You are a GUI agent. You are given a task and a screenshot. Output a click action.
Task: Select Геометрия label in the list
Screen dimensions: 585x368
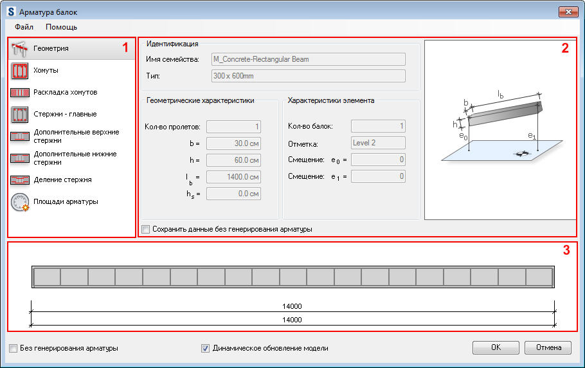pyautogui.click(x=51, y=48)
